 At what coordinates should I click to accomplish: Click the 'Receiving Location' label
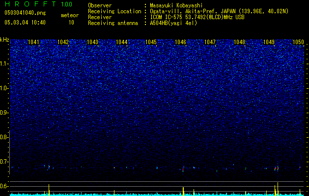[114, 11]
